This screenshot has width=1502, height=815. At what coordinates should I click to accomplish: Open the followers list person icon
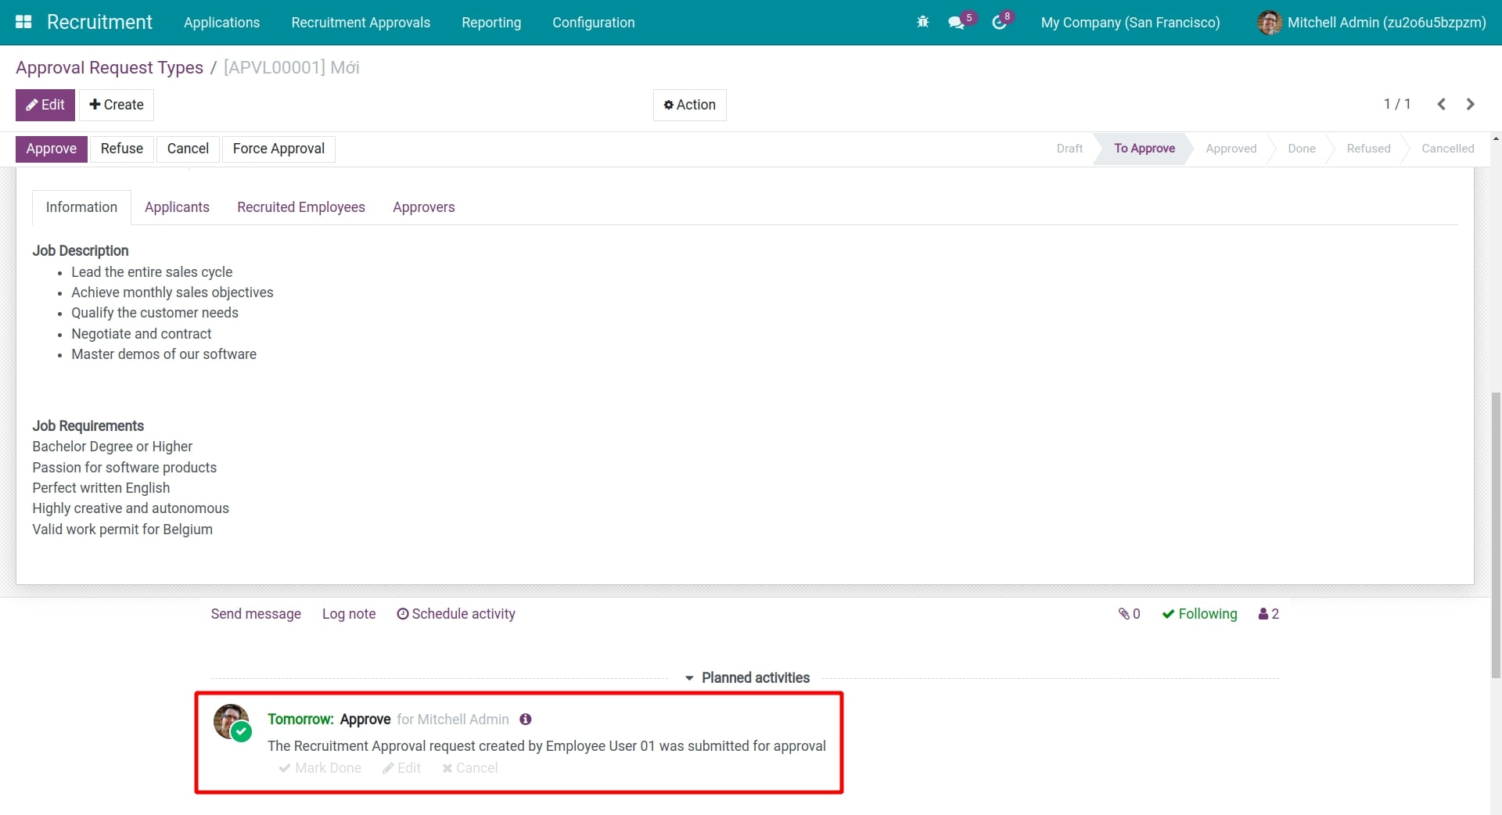pyautogui.click(x=1268, y=614)
